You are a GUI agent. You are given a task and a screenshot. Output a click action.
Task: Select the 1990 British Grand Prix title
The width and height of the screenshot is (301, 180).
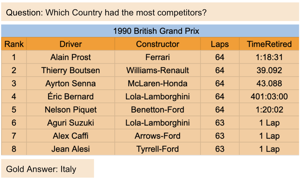coord(156,31)
